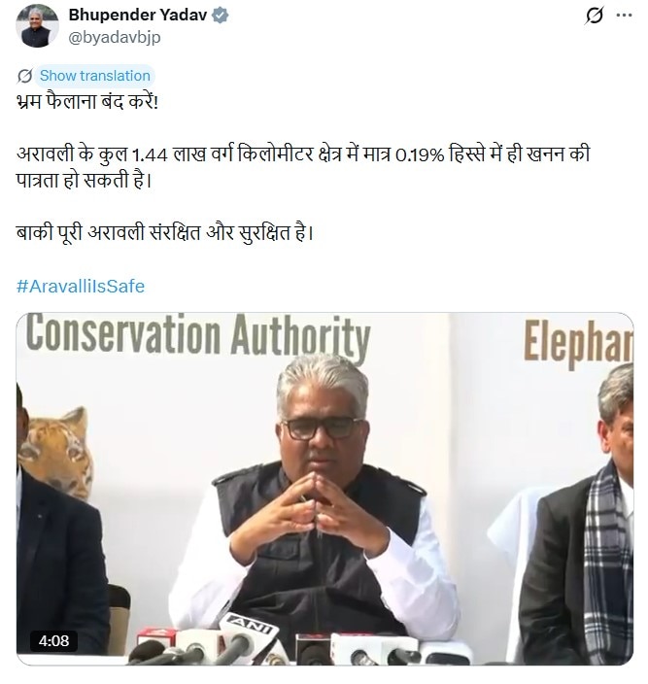648x684 pixels.
Task: Visit the @byadavbjp handle link
Action: tap(115, 38)
